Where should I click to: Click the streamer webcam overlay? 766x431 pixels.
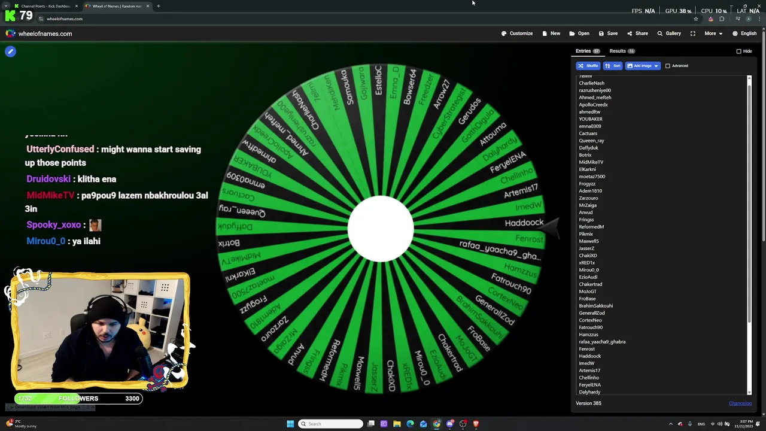[x=100, y=330]
